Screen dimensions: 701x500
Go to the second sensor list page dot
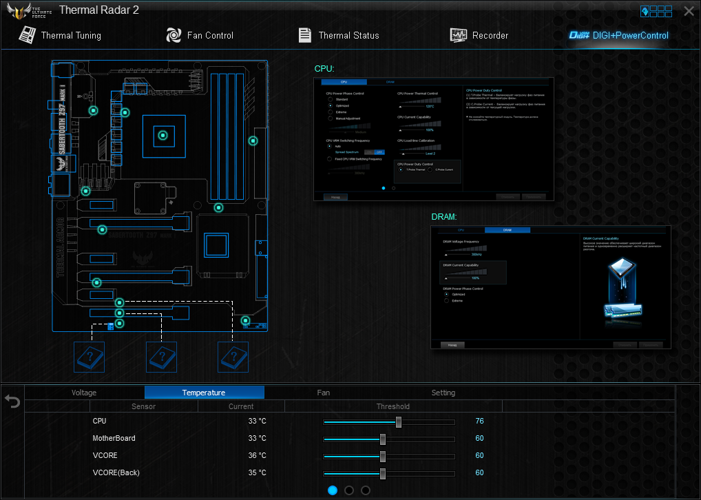(349, 490)
